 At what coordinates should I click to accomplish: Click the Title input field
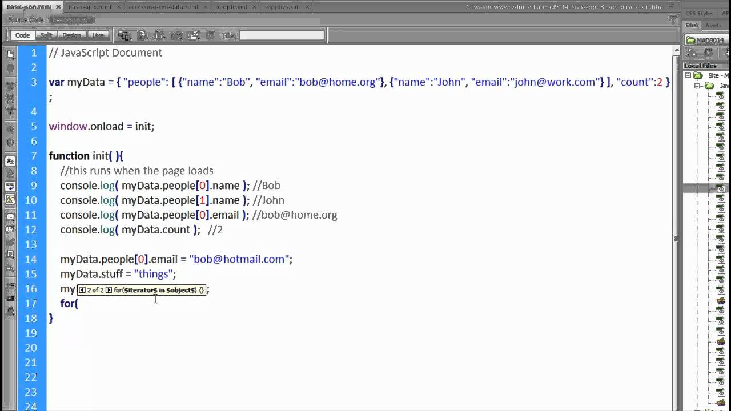pos(282,35)
